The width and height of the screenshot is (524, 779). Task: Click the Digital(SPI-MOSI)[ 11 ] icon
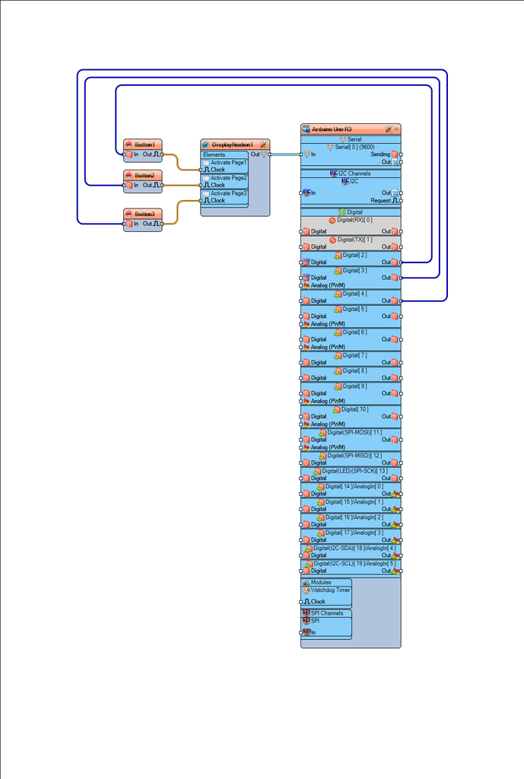click(x=322, y=433)
